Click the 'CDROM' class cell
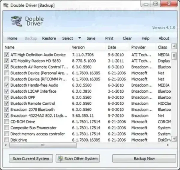 pyautogui.click(x=164, y=122)
